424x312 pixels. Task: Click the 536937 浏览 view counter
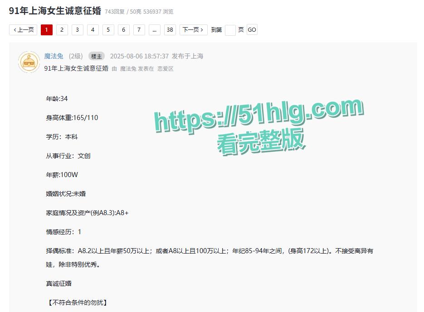pyautogui.click(x=160, y=12)
